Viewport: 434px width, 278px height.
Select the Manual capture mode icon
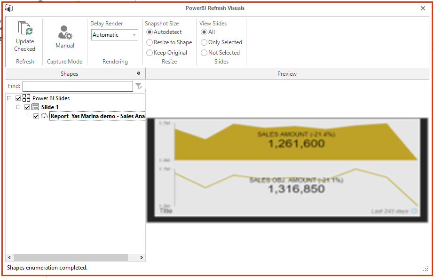tap(64, 32)
